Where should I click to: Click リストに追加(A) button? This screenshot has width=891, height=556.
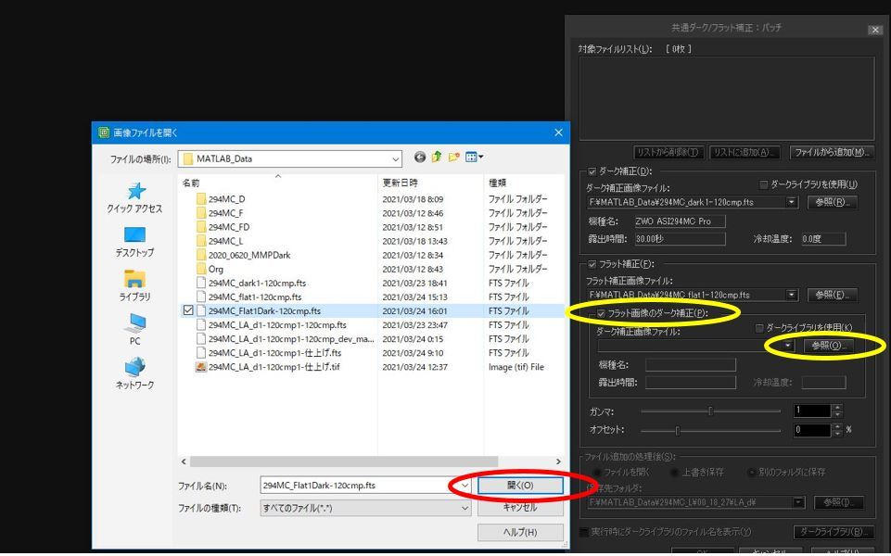(745, 152)
